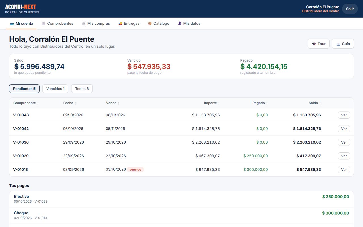
Task: Click Ver on the V-01029 row
Action: (x=344, y=156)
